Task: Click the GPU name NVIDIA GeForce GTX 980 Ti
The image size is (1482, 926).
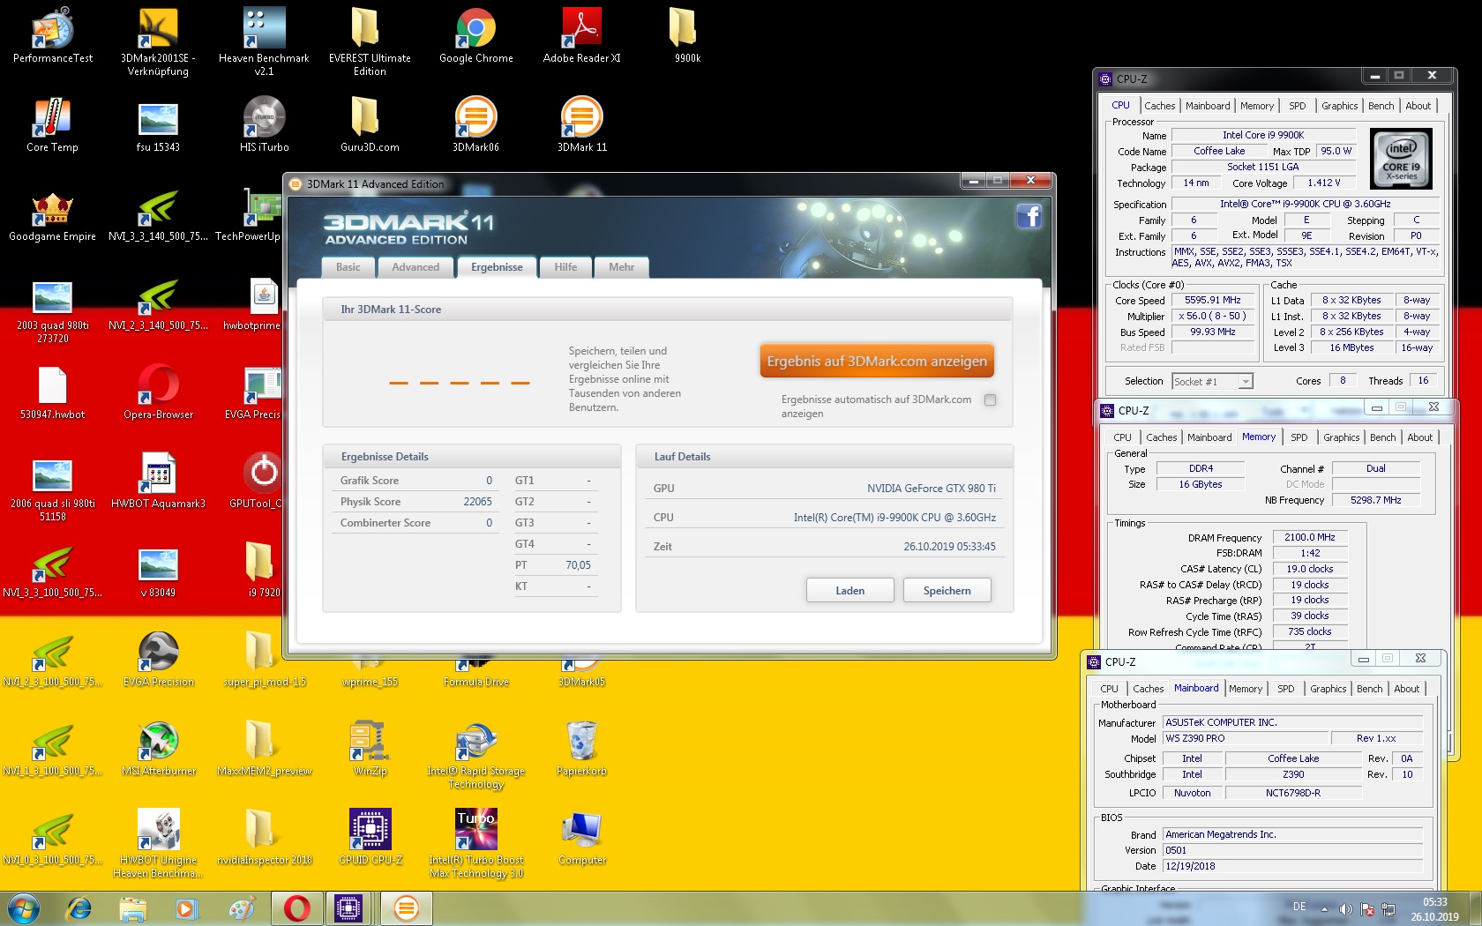Action: (x=931, y=489)
